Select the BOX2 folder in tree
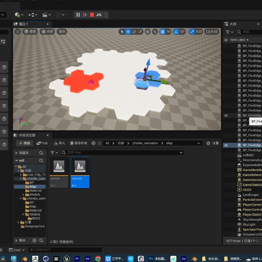This screenshot has height=262, width=262. [36, 218]
